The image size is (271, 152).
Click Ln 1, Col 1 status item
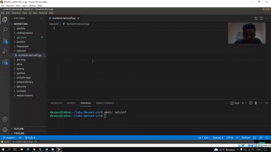click(x=204, y=138)
